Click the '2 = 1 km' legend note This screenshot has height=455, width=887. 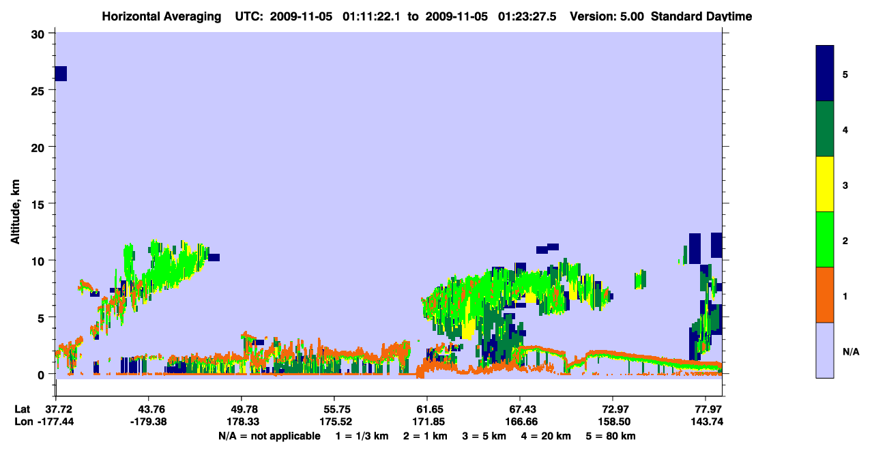426,436
